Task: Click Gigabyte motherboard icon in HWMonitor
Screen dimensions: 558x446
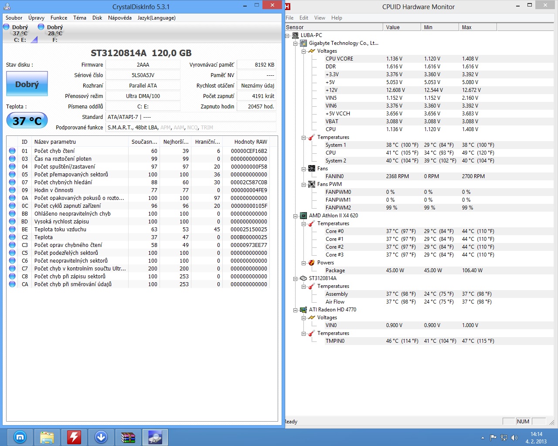Action: (303, 43)
